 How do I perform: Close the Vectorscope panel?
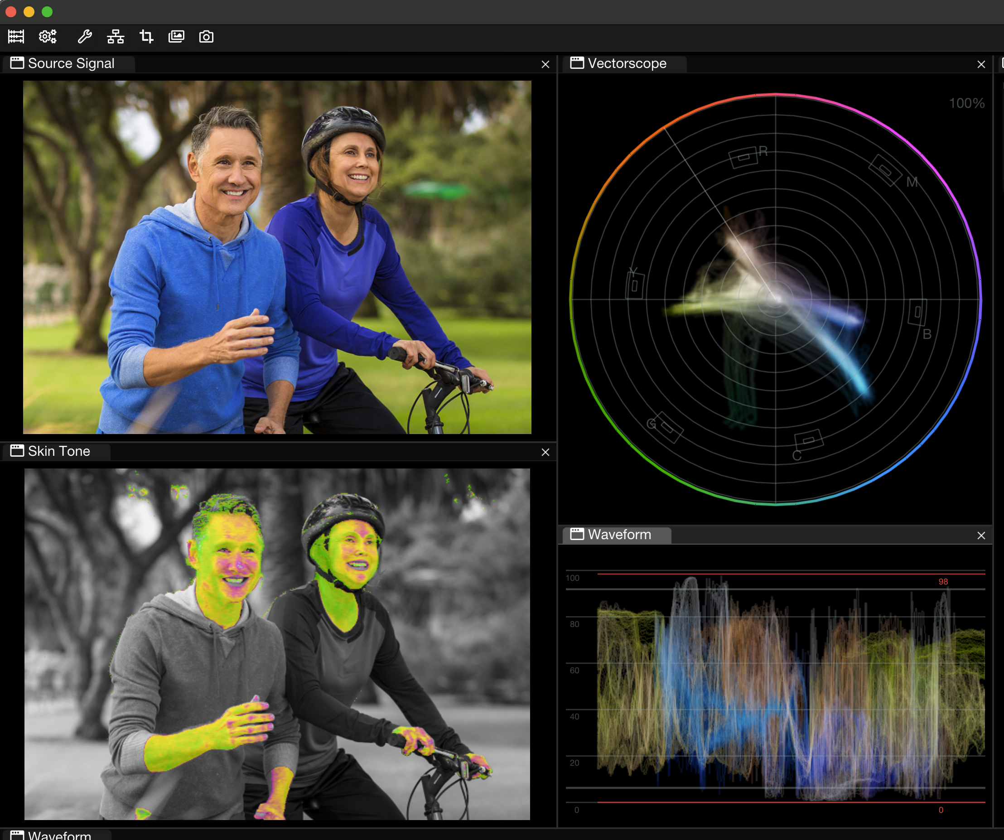(981, 64)
